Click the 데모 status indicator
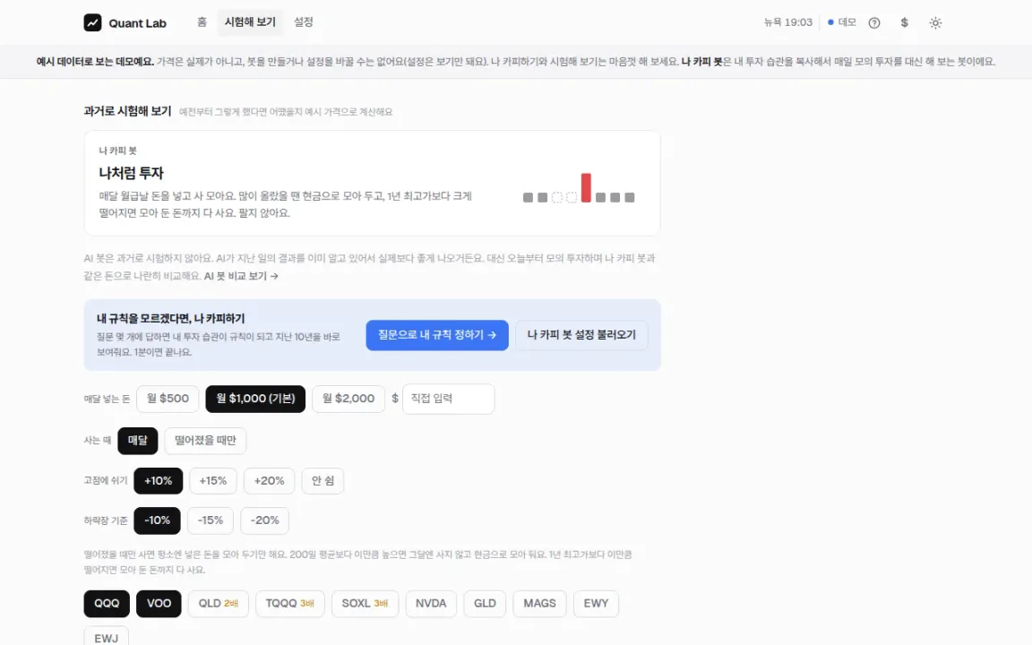 842,22
